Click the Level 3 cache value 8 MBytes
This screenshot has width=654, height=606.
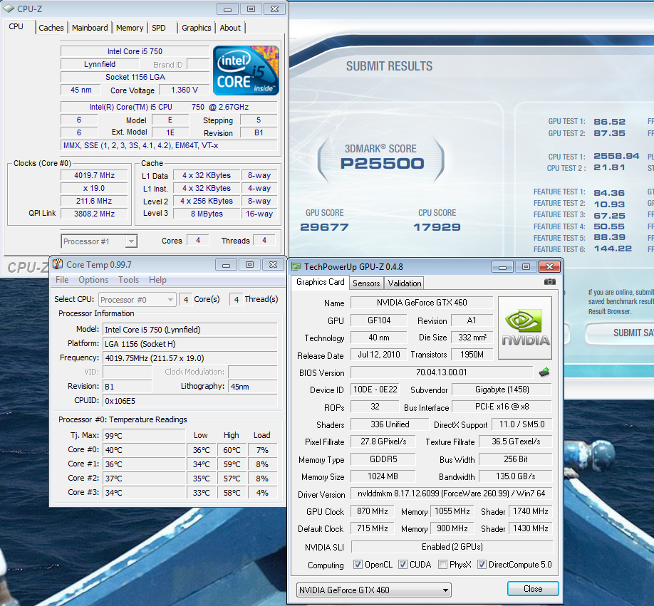207,214
